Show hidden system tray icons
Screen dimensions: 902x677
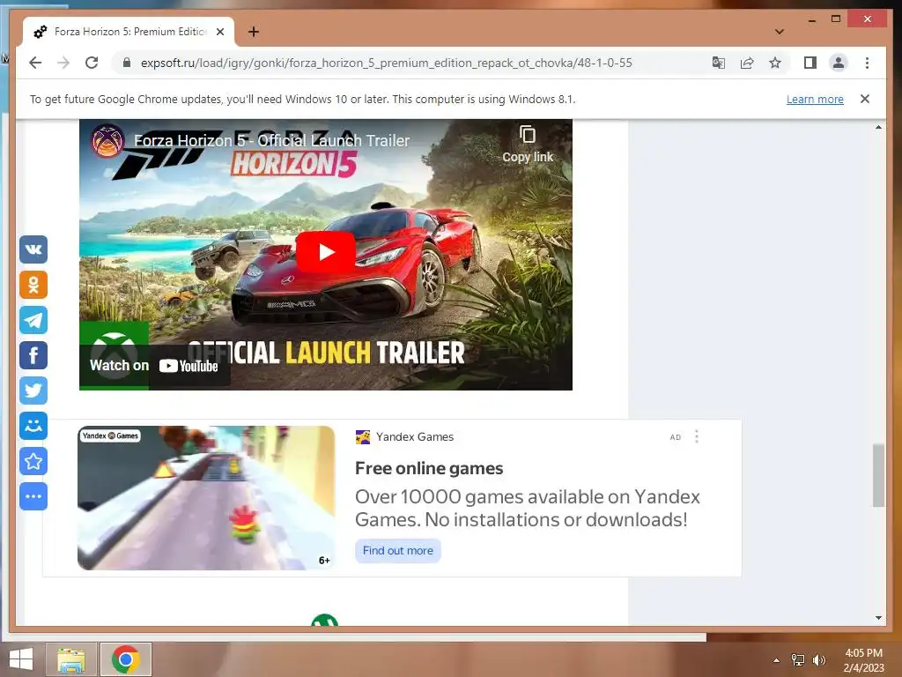point(776,660)
